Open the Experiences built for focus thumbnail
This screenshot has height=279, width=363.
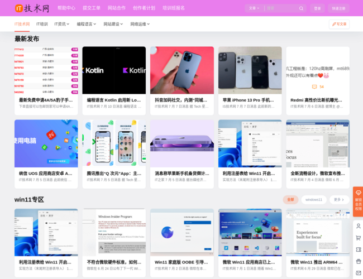(318, 233)
